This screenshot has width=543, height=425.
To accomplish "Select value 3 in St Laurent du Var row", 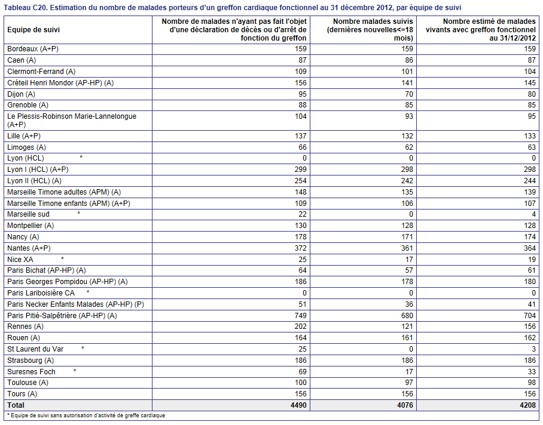I will click(533, 349).
